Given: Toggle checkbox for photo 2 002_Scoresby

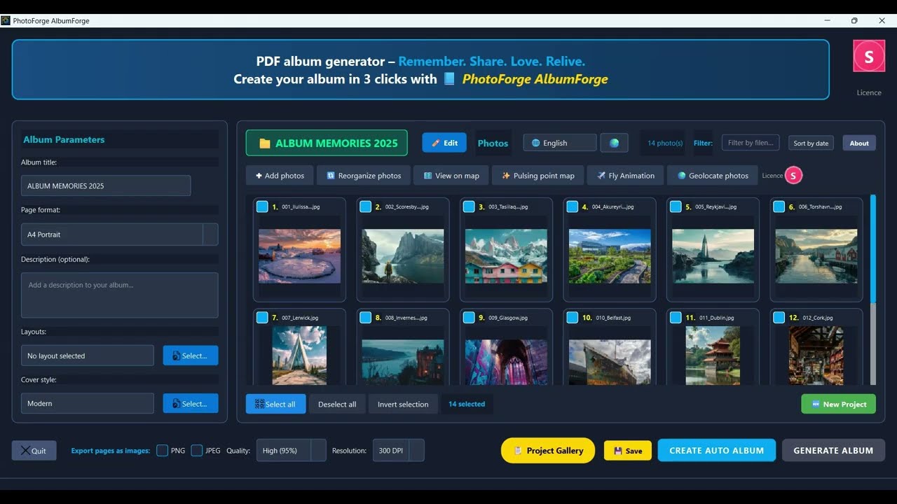Looking at the screenshot, I should click(x=365, y=206).
